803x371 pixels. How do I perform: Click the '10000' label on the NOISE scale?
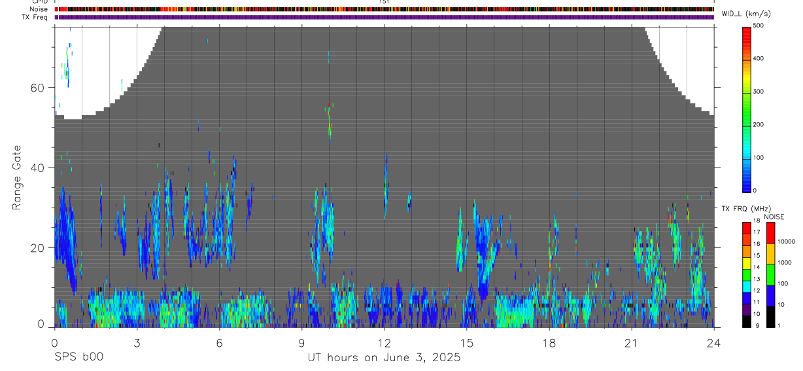787,241
